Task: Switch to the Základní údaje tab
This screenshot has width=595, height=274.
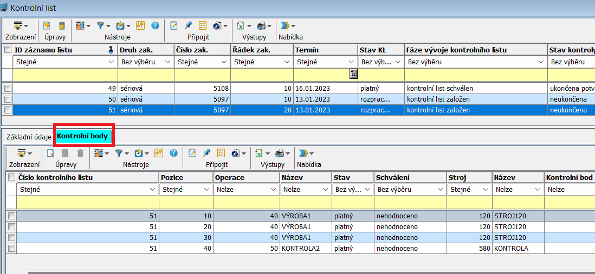Action: pyautogui.click(x=28, y=137)
